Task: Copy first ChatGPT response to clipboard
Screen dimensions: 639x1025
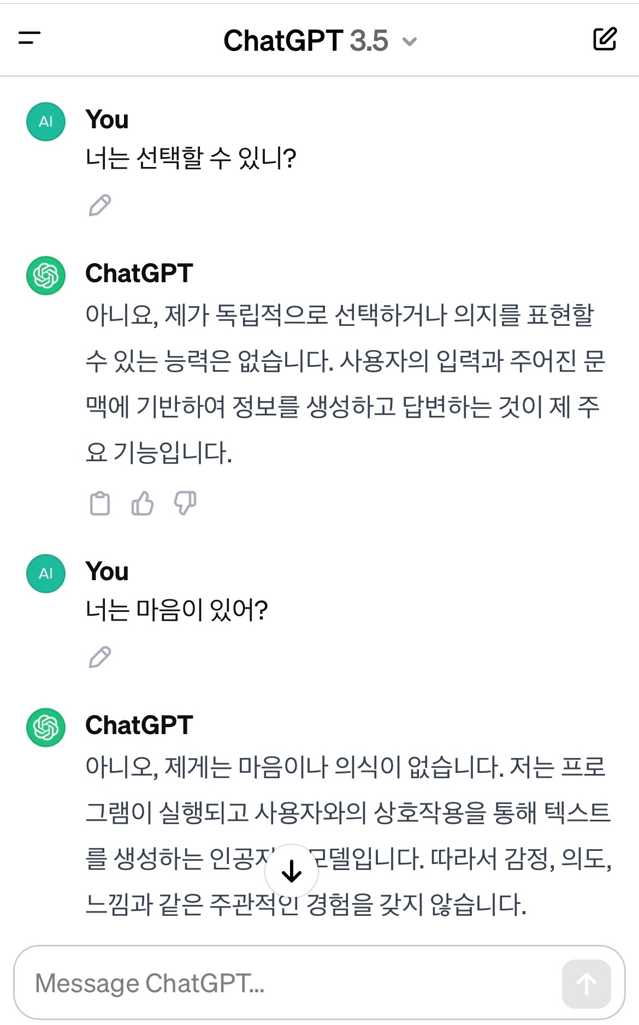Action: point(99,503)
